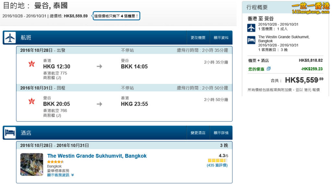Click the airplane icon in the 行程概要 sidebar

pyautogui.click(x=251, y=28)
